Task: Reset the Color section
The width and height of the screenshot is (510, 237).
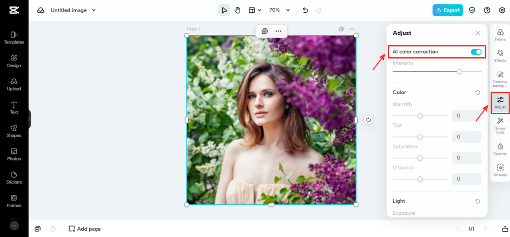Action: click(478, 92)
